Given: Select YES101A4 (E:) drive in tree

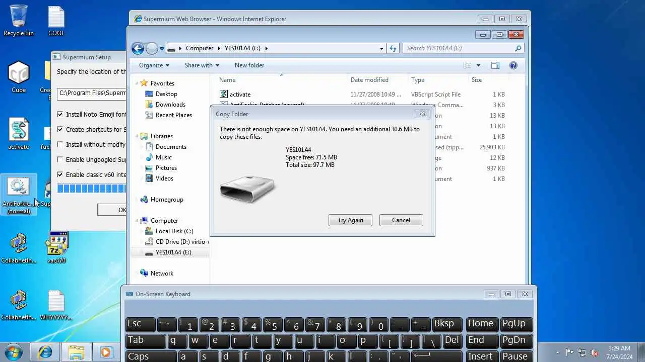Looking at the screenshot, I should (x=173, y=252).
